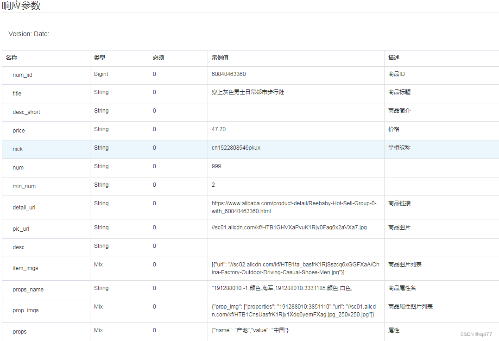Click the 商品简介 description
Image resolution: width=499 pixels, height=341 pixels.
(x=399, y=111)
